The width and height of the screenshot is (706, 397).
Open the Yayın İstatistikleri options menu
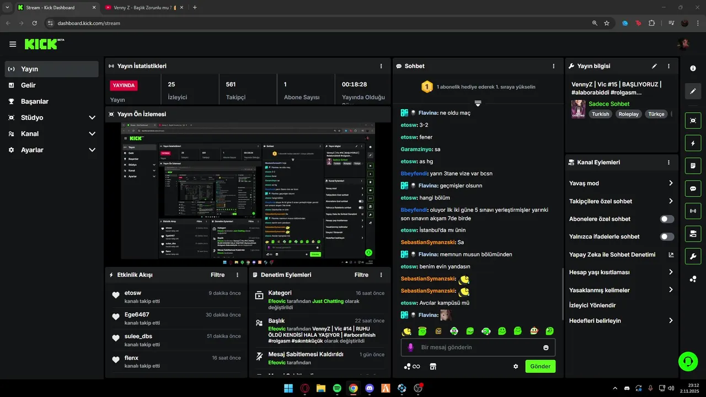pos(381,66)
